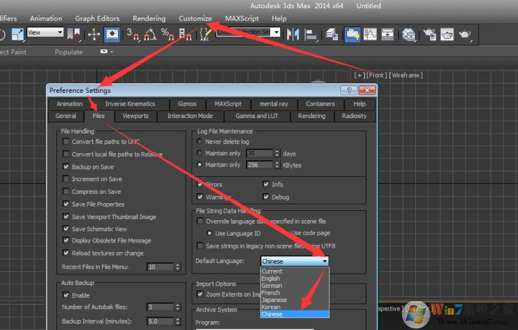Toggle the Angle Snap icon

tap(150, 34)
